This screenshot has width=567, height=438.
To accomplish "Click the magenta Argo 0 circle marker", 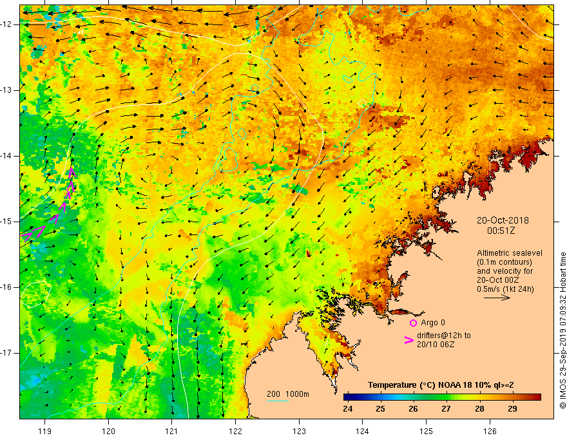I will [x=413, y=323].
